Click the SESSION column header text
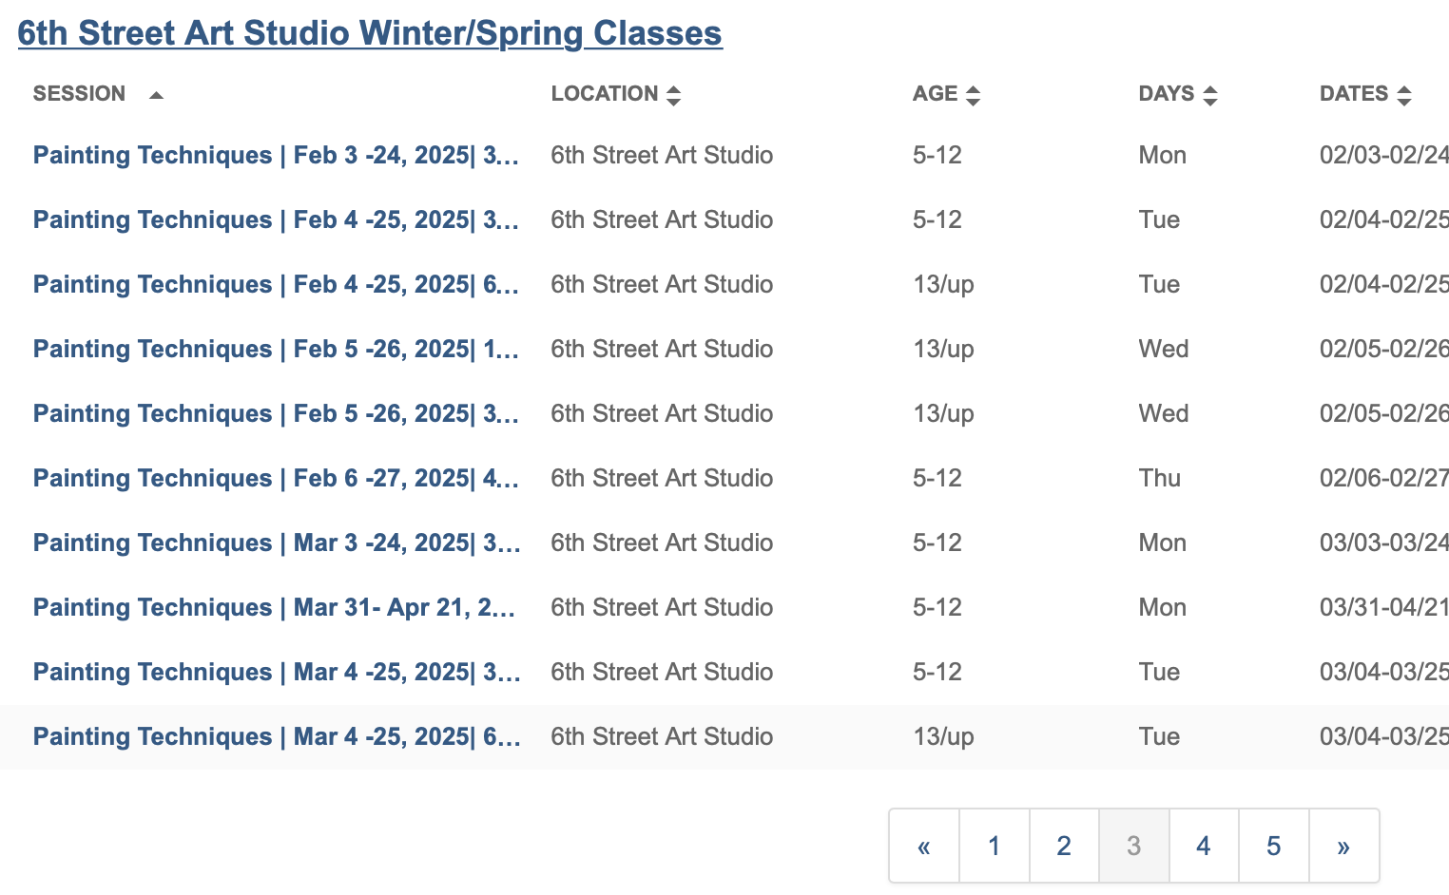This screenshot has height=895, width=1449. [x=79, y=94]
